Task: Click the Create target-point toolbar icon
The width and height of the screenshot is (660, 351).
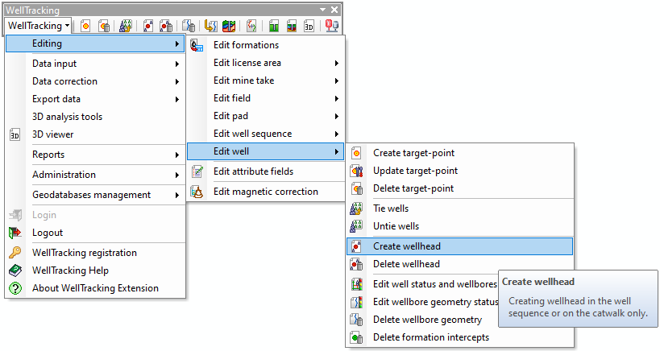Action: click(85, 26)
